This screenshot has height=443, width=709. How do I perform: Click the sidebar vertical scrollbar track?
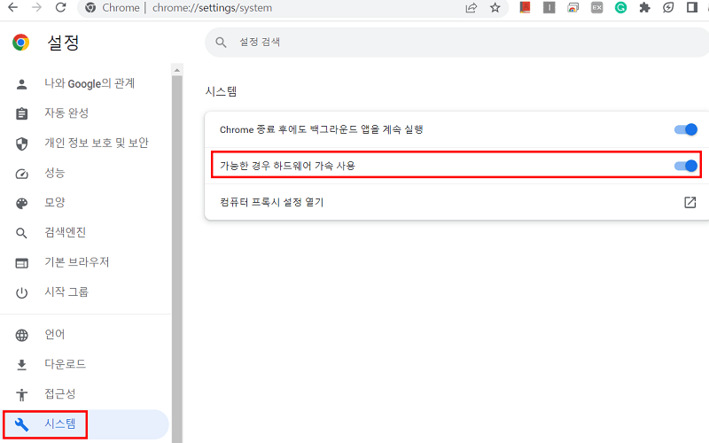176,260
